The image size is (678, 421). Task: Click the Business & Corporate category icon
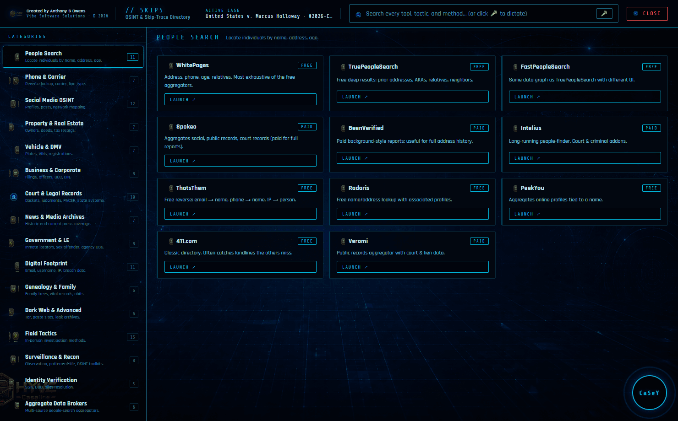(14, 174)
